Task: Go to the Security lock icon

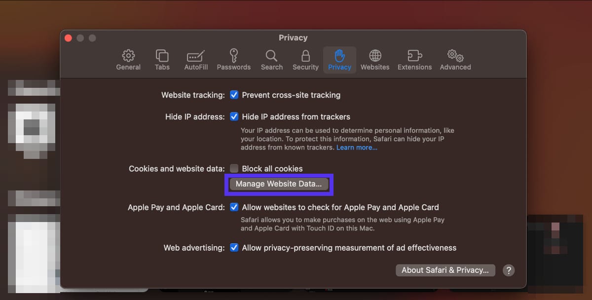Action: (305, 56)
